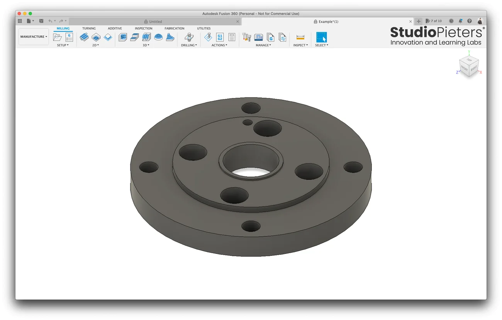Click the Measure ruler icon
502x320 pixels.
point(300,37)
